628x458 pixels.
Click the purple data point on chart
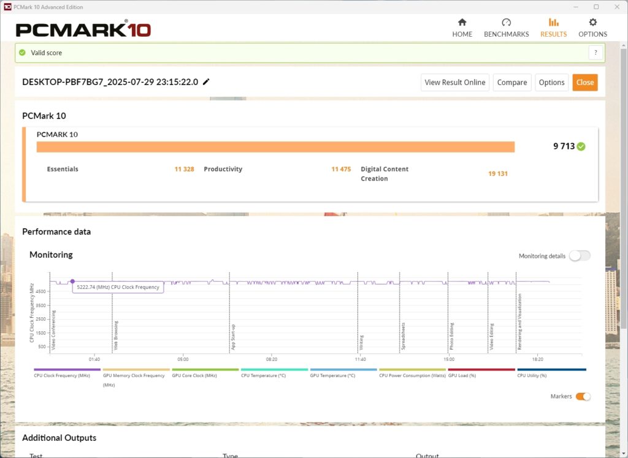click(72, 282)
